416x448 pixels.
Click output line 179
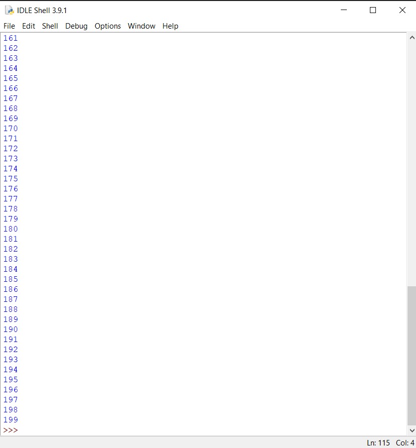pyautogui.click(x=11, y=219)
